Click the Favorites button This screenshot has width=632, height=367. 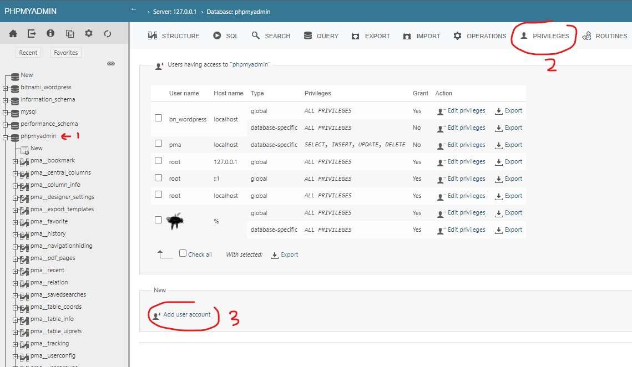65,53
